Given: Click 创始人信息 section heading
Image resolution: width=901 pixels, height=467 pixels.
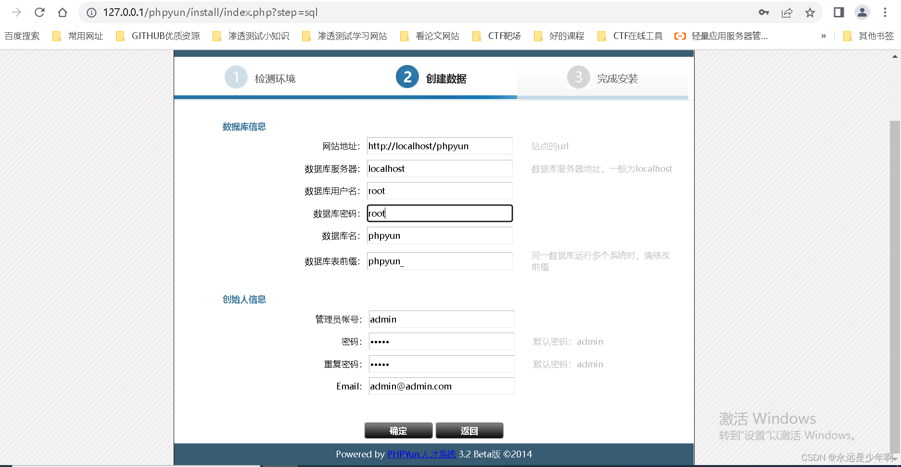Looking at the screenshot, I should (x=244, y=299).
